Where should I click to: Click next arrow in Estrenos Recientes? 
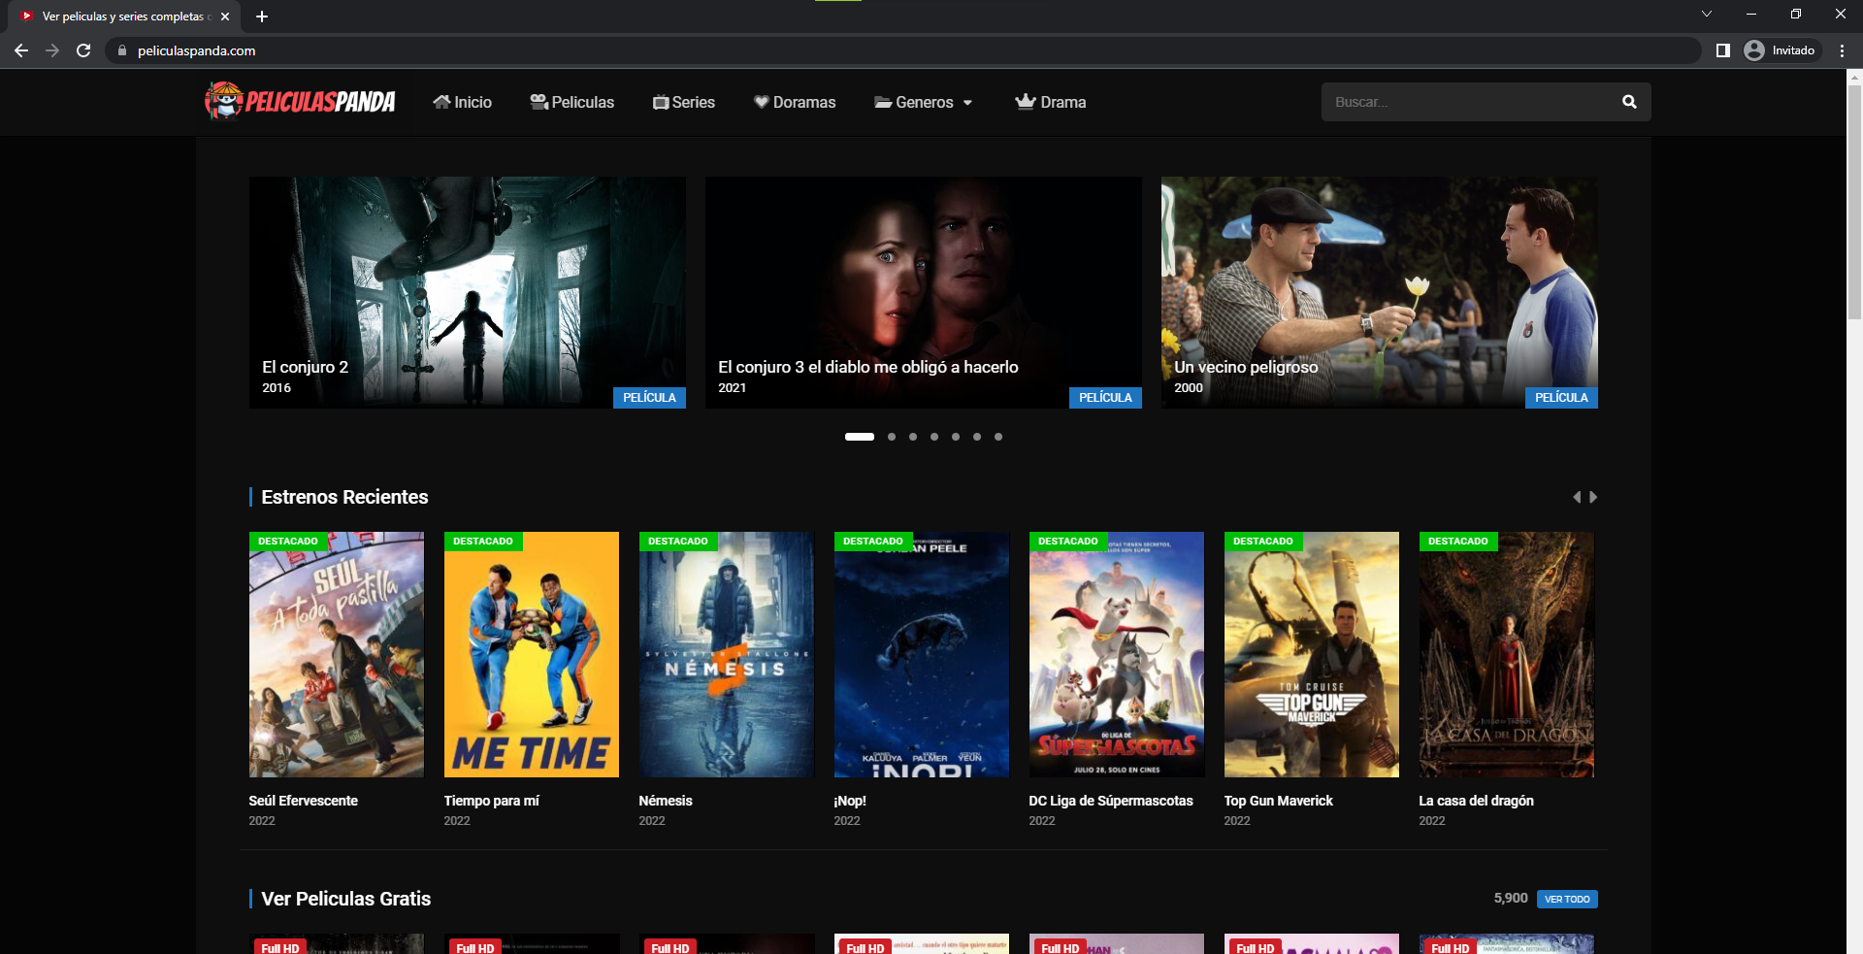coord(1593,497)
